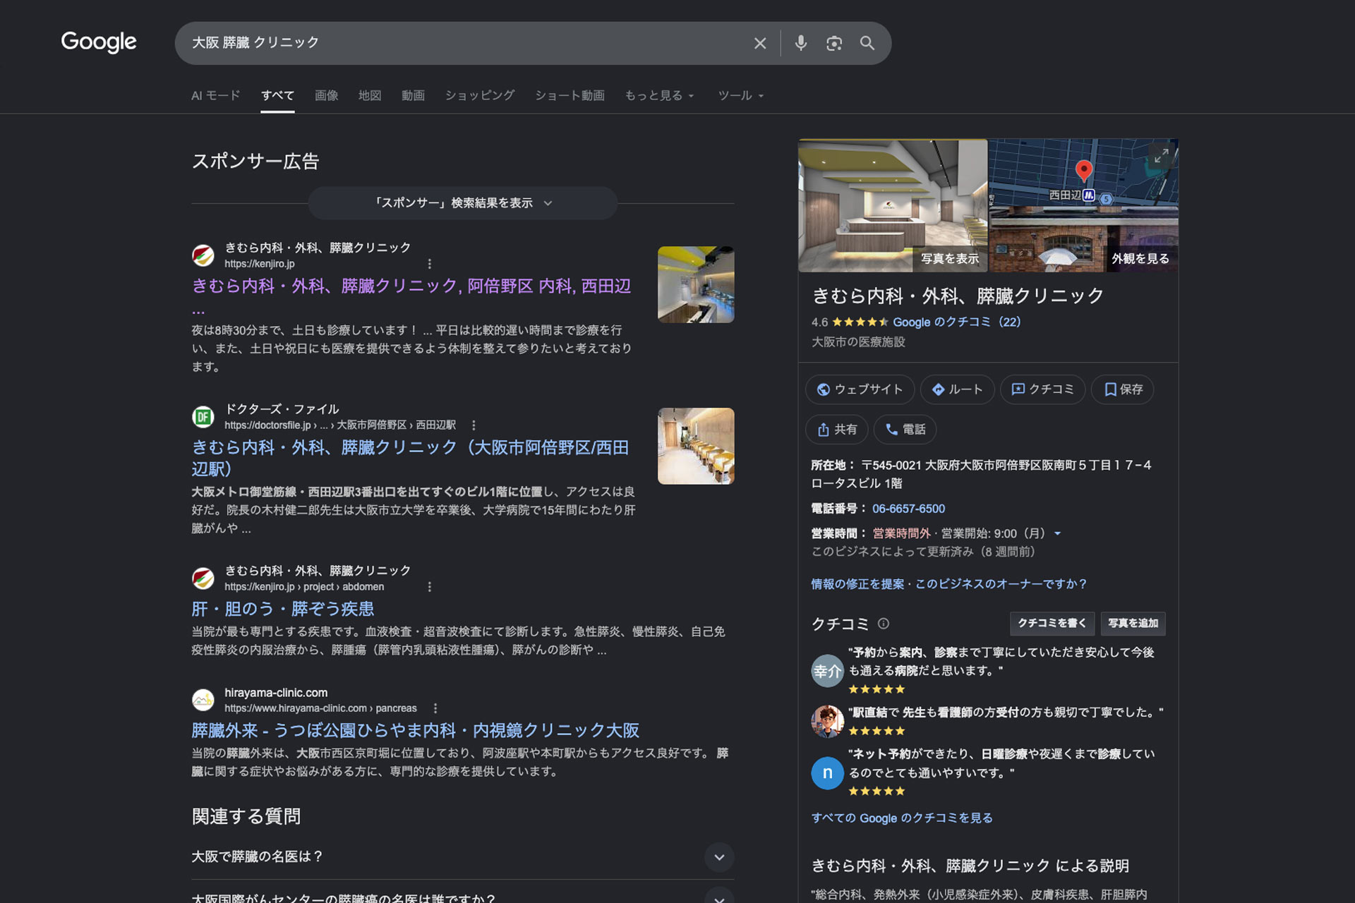Open ドクターズ・ファイル waiting room thumbnail
Image resolution: width=1355 pixels, height=903 pixels.
tap(696, 446)
